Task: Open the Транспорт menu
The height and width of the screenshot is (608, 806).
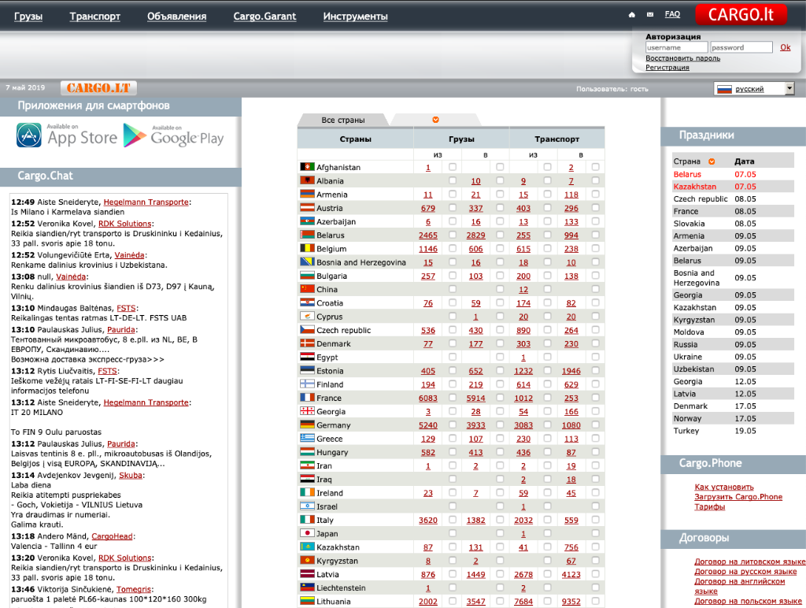Action: click(95, 17)
